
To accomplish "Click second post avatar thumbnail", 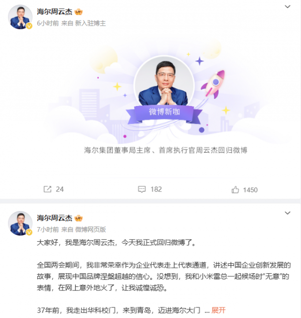I will point(20,223).
